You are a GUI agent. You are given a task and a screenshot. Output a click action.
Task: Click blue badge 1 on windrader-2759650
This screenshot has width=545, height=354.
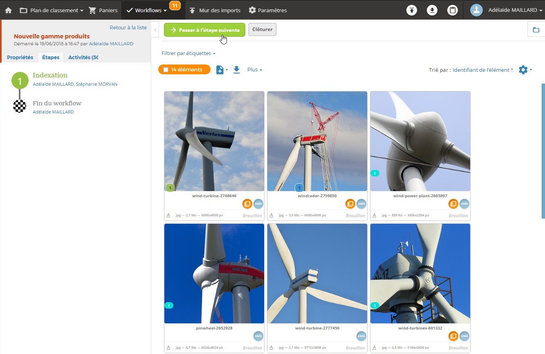(x=299, y=188)
